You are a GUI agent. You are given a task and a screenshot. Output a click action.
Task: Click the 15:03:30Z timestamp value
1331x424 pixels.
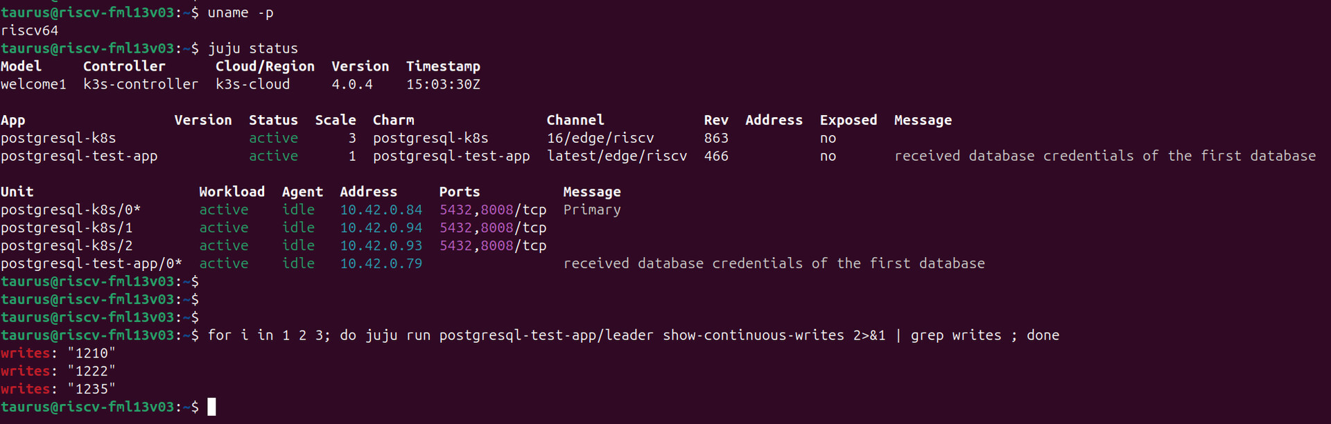[x=442, y=85]
